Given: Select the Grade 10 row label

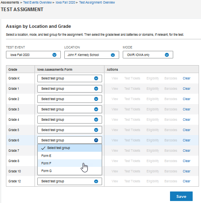Looking at the screenshot, I should [x=15, y=171].
